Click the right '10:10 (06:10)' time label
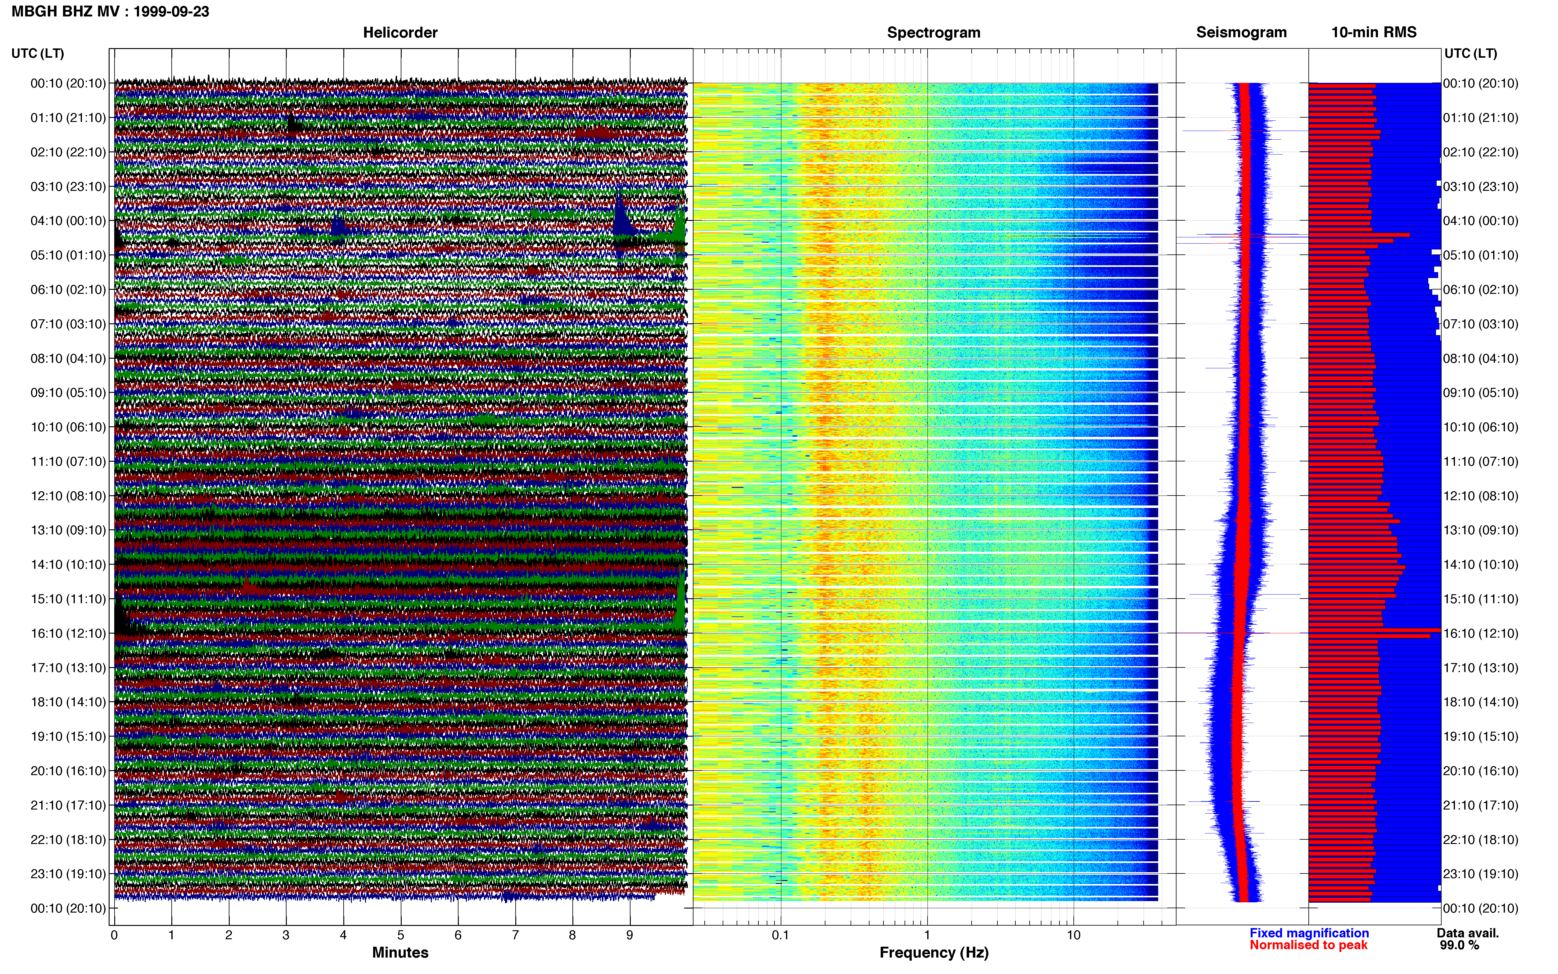Image resolution: width=1558 pixels, height=974 pixels. [1481, 427]
